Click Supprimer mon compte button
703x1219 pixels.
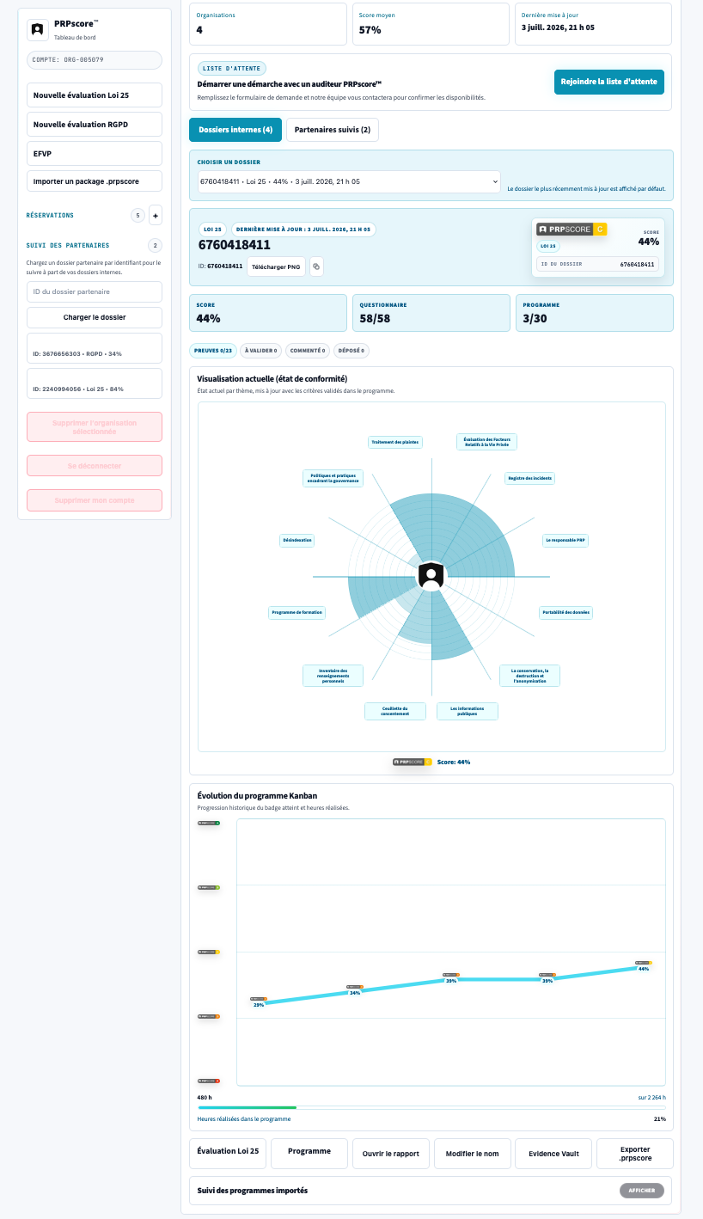tap(95, 500)
